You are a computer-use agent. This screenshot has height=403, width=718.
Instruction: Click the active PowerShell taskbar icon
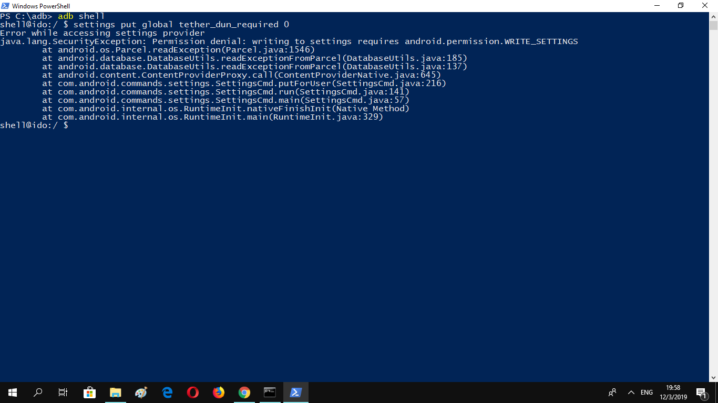point(296,393)
